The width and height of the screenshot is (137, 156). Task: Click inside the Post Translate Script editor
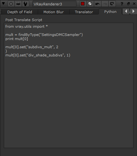tap(69, 85)
